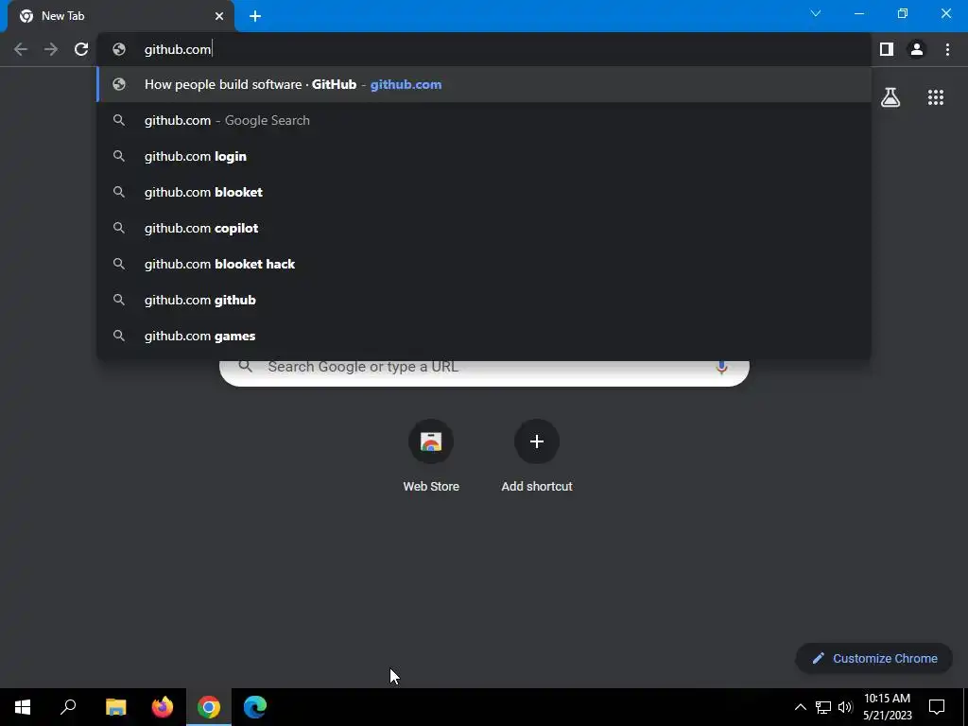Click the back navigation arrow

pyautogui.click(x=21, y=49)
